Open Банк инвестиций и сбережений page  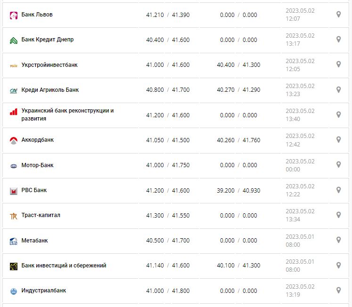point(64,265)
